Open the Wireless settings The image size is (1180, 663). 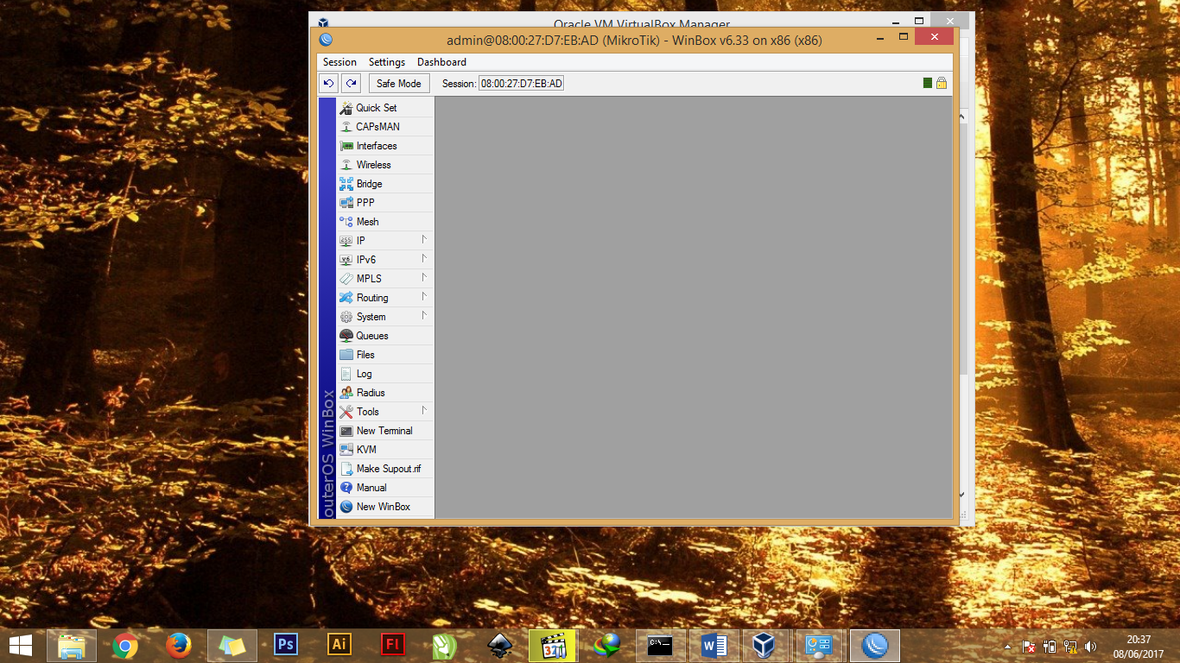[384, 165]
